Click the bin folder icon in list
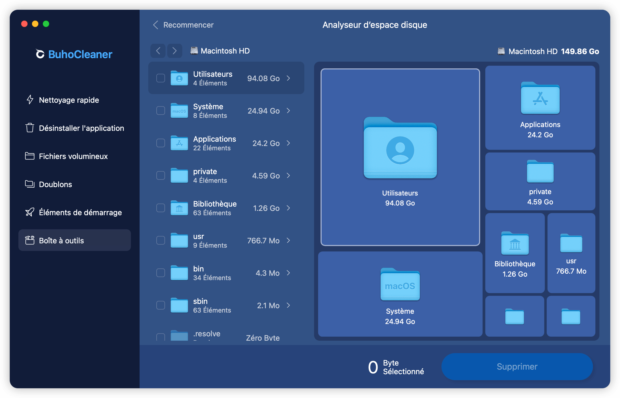620x398 pixels. point(179,273)
